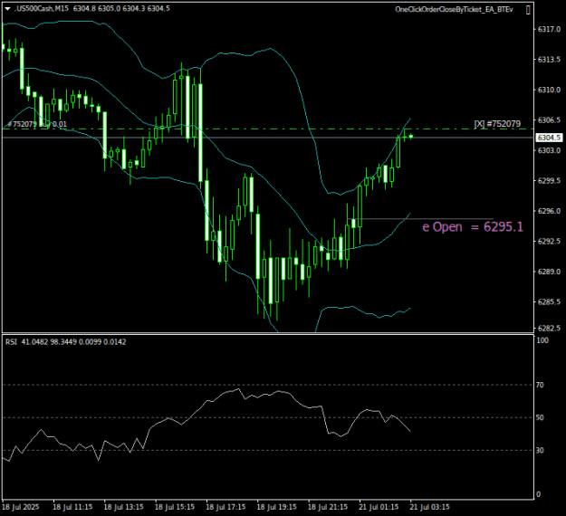Click the 21 Jul 03:15 time axis label
Screen dimensions: 566x516
[430, 507]
